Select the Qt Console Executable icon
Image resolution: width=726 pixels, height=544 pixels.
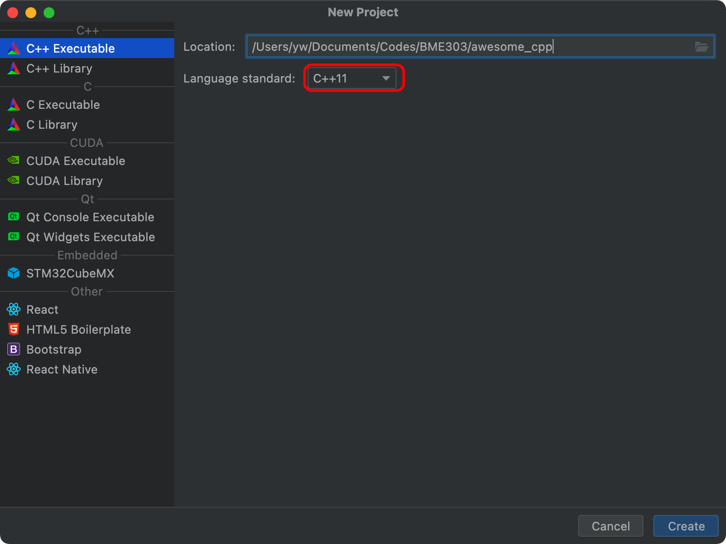point(13,217)
